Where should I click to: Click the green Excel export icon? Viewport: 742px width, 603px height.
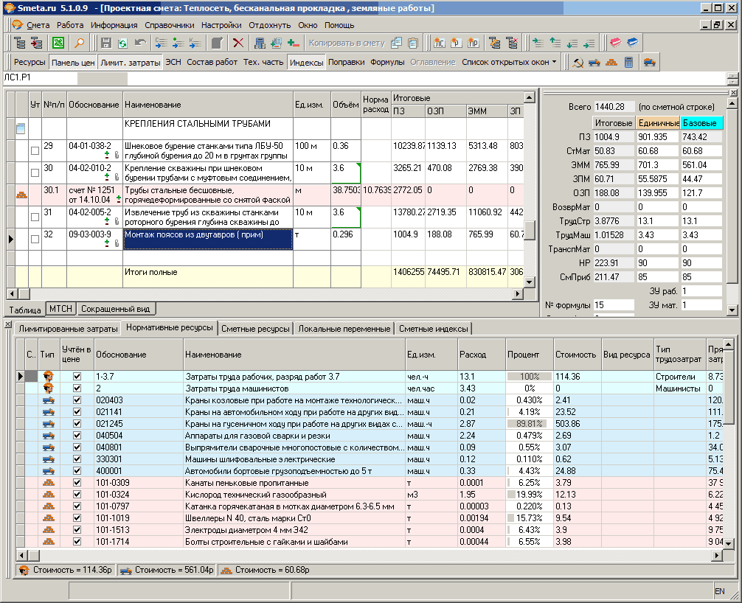(x=58, y=43)
